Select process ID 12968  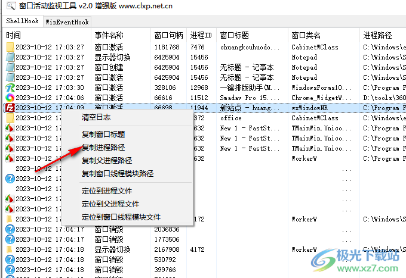(x=199, y=88)
